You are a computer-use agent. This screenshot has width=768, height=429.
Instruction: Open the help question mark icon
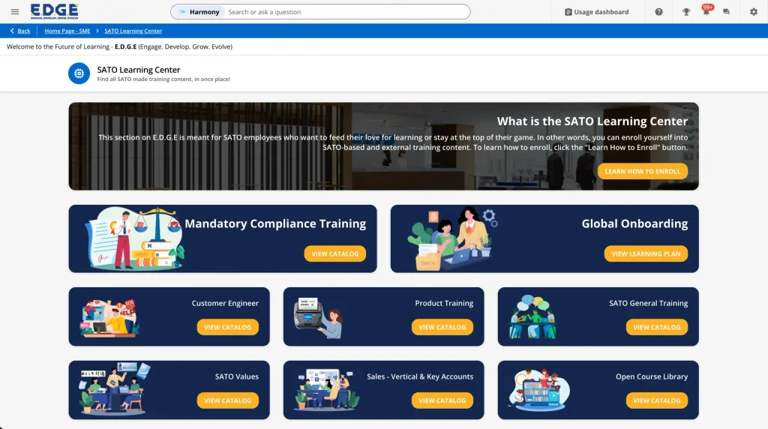click(658, 12)
